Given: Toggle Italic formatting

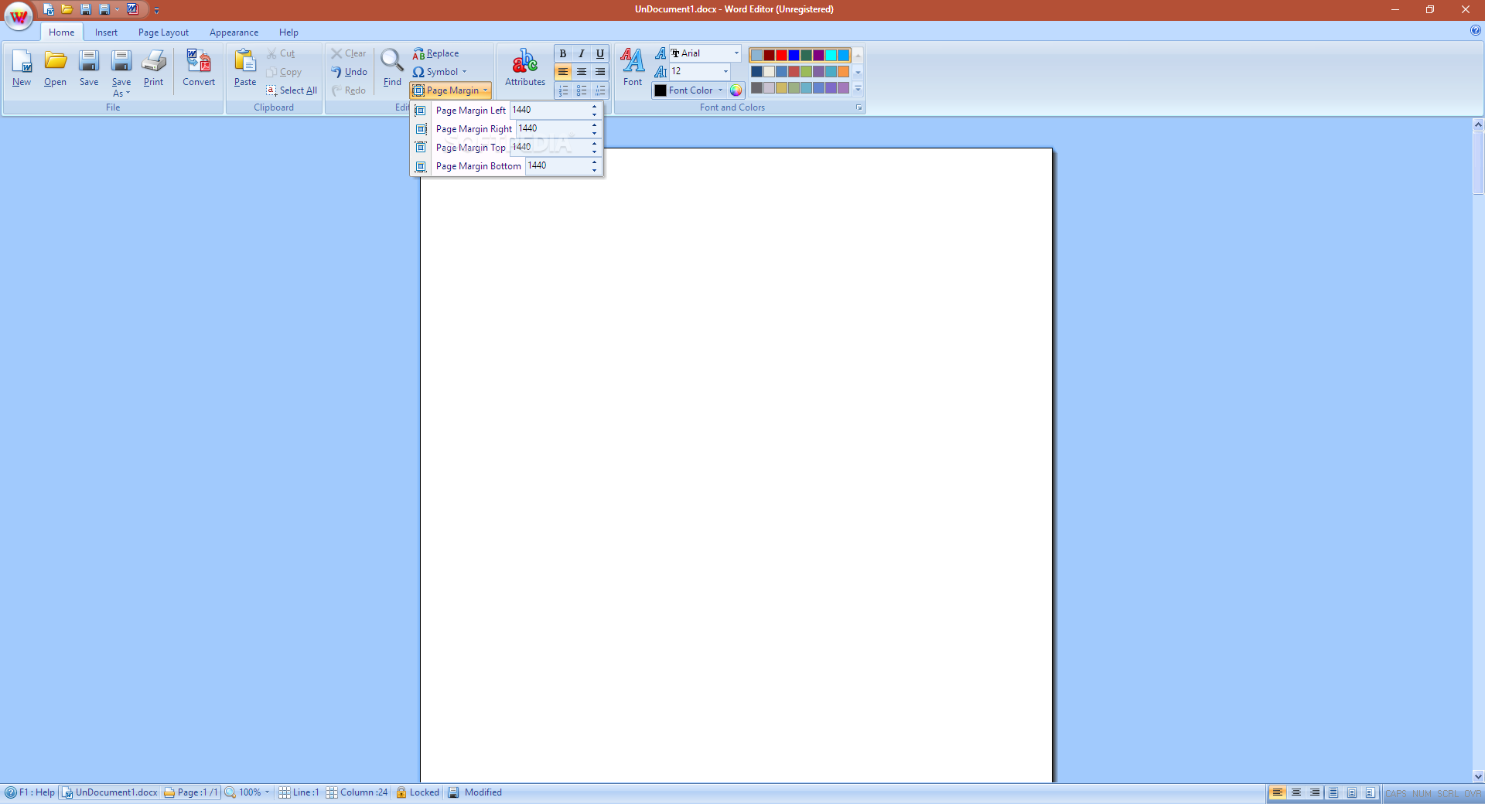Looking at the screenshot, I should pos(582,53).
